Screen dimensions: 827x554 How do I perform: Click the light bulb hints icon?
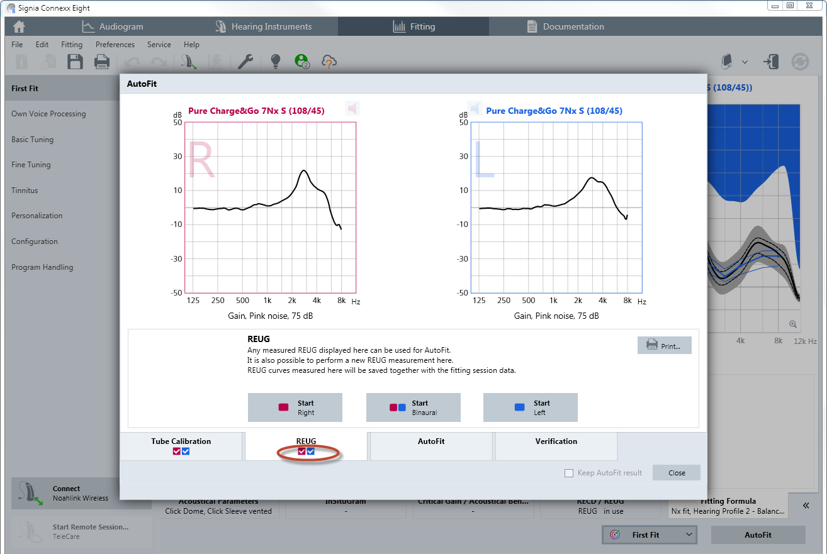coord(275,62)
